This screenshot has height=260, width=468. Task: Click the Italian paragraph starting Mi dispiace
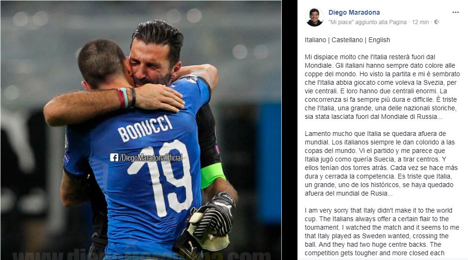tap(382, 87)
